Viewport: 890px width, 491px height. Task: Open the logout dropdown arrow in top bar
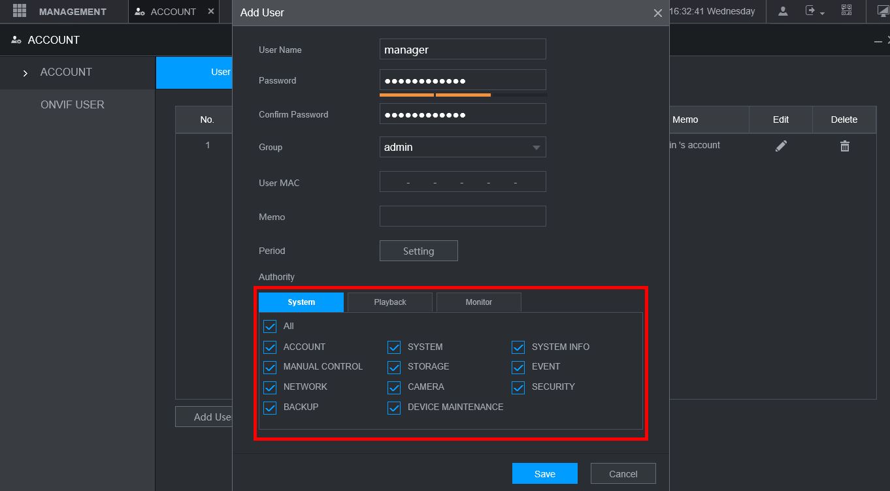tap(822, 13)
